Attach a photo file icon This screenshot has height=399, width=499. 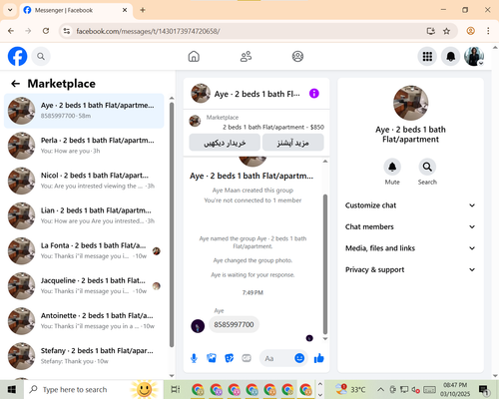pos(212,358)
